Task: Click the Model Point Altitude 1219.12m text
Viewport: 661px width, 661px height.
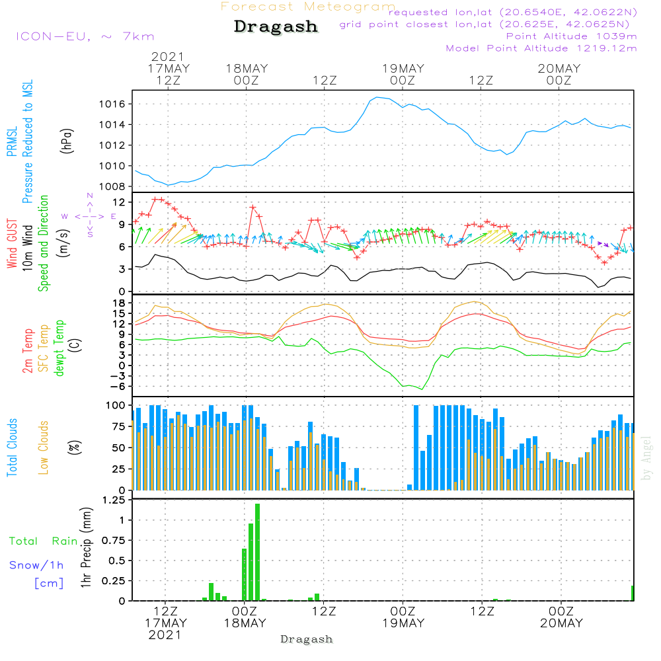Action: pyautogui.click(x=541, y=48)
